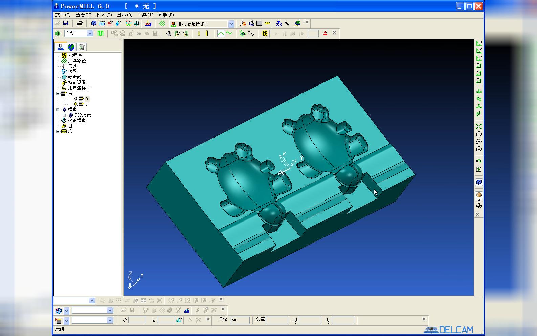Toggle the lit bulb for layer 1

tap(76, 104)
